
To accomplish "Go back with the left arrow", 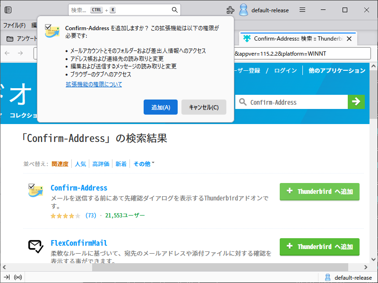I will pyautogui.click(x=7, y=53).
